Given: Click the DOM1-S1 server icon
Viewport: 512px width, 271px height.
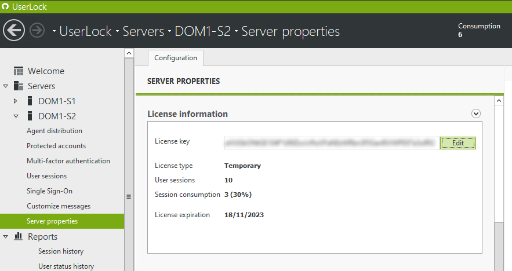Looking at the screenshot, I should click(30, 101).
